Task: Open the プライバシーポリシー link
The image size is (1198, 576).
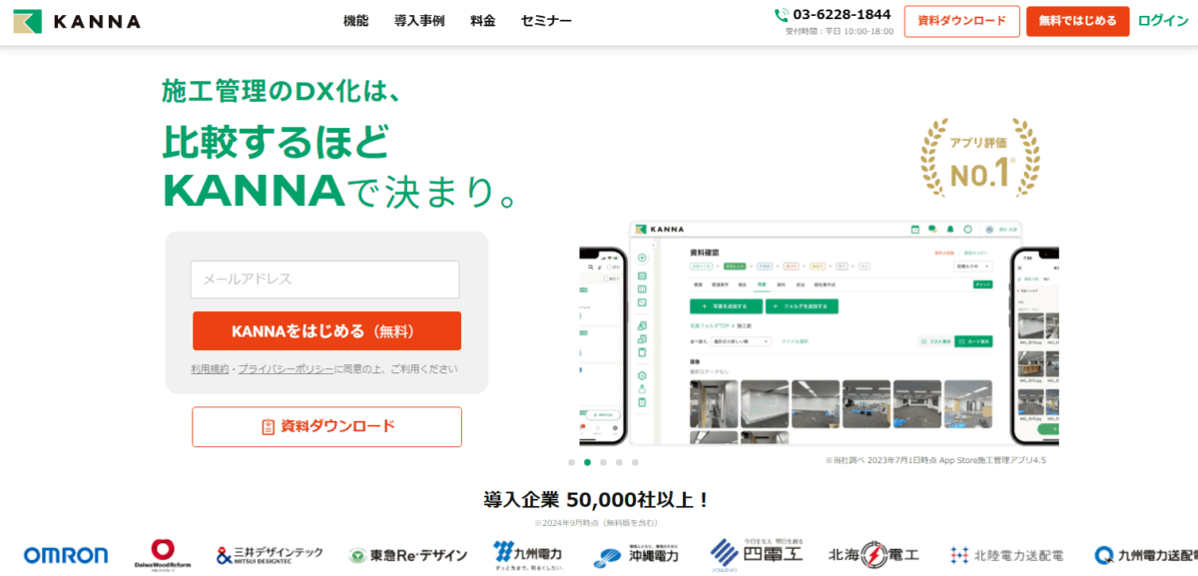Action: click(x=286, y=368)
